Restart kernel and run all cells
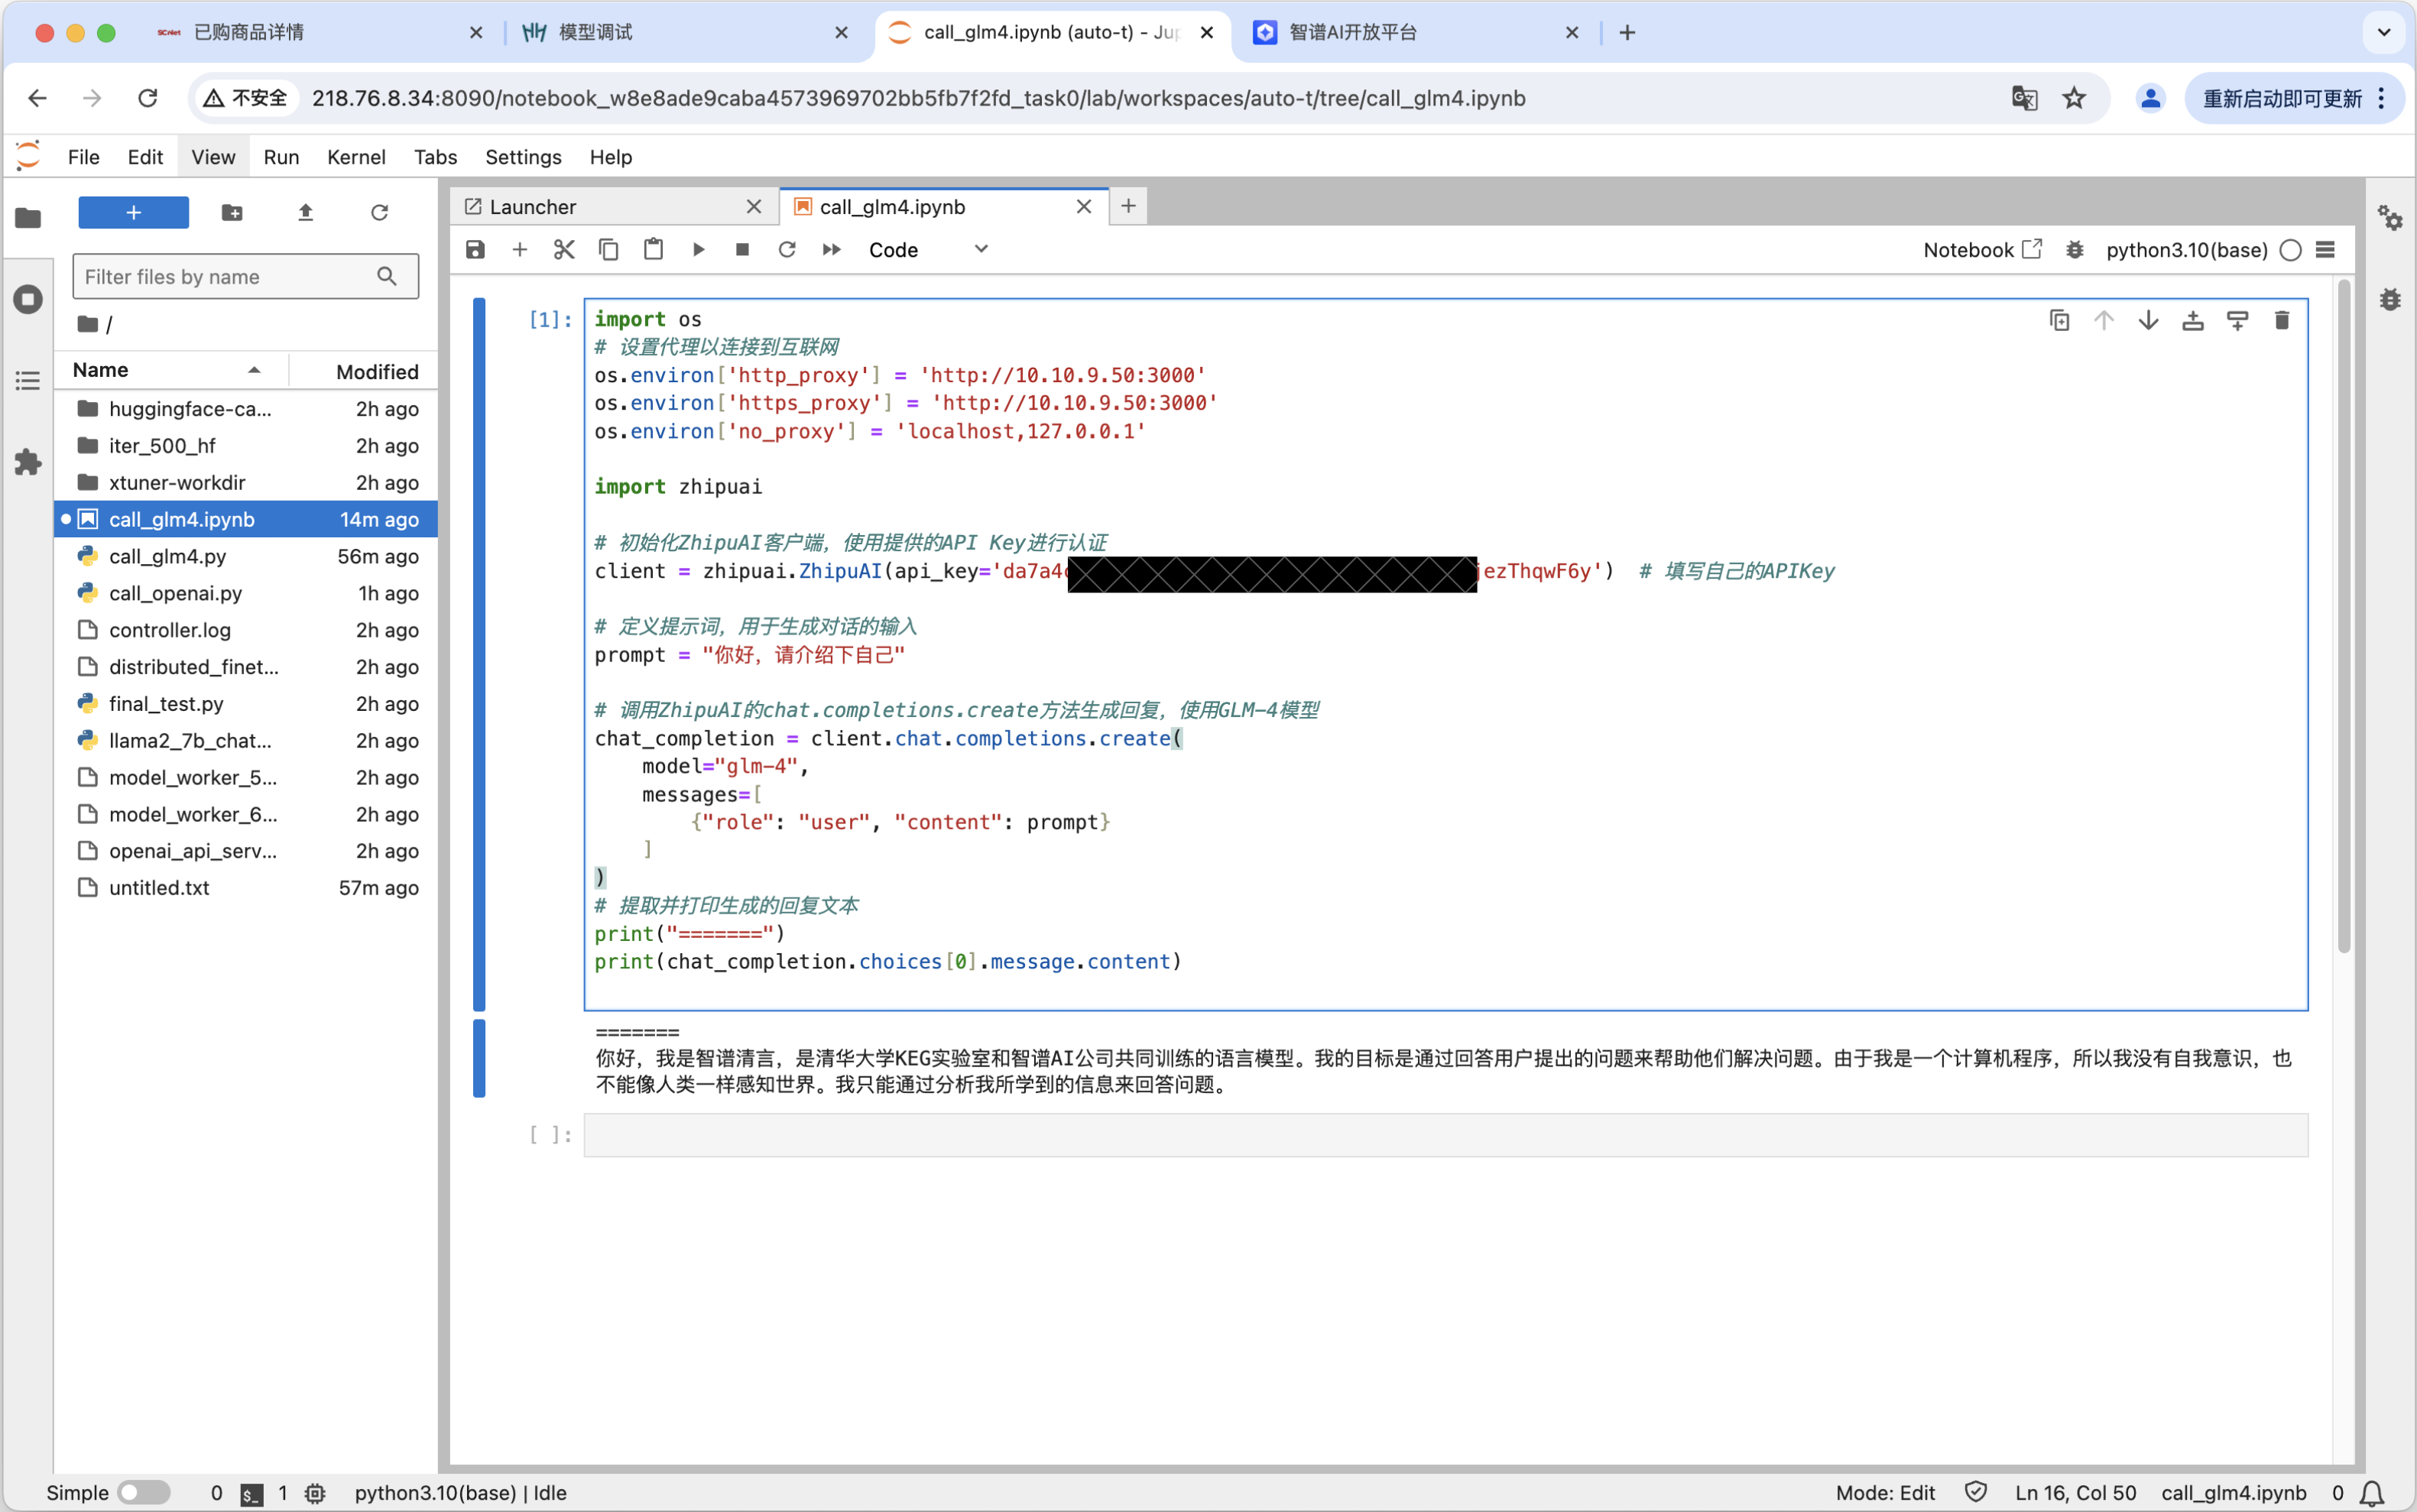Viewport: 2417px width, 1512px height. [x=831, y=249]
